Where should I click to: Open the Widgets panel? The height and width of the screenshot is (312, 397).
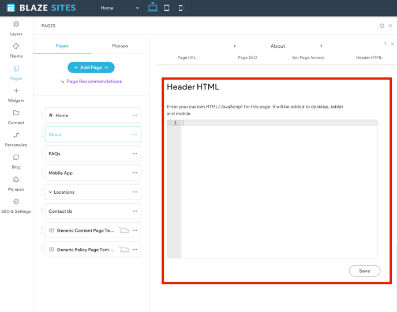(16, 95)
